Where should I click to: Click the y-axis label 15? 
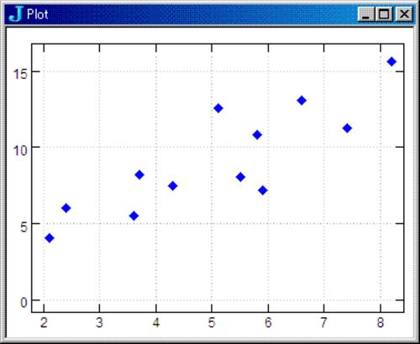(x=20, y=74)
